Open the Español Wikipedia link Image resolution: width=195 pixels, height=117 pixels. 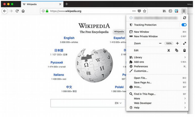tap(119, 38)
